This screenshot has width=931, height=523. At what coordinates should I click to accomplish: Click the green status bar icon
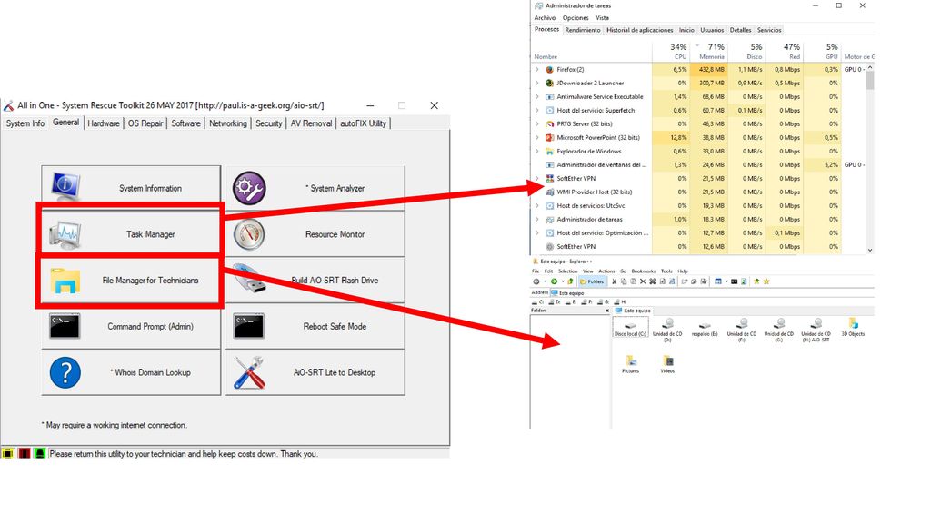39,453
